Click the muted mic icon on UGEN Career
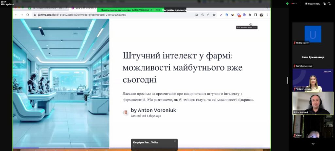 [294, 43]
